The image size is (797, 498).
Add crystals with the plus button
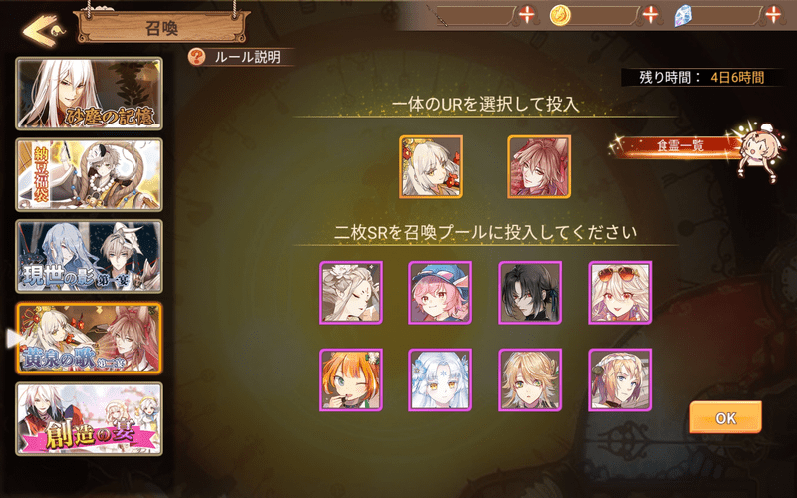click(x=773, y=14)
